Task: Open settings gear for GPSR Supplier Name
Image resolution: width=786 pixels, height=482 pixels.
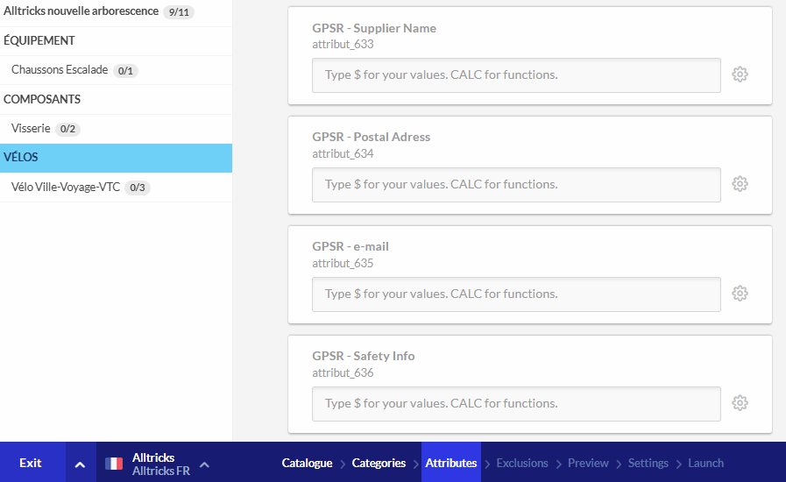Action: click(740, 74)
